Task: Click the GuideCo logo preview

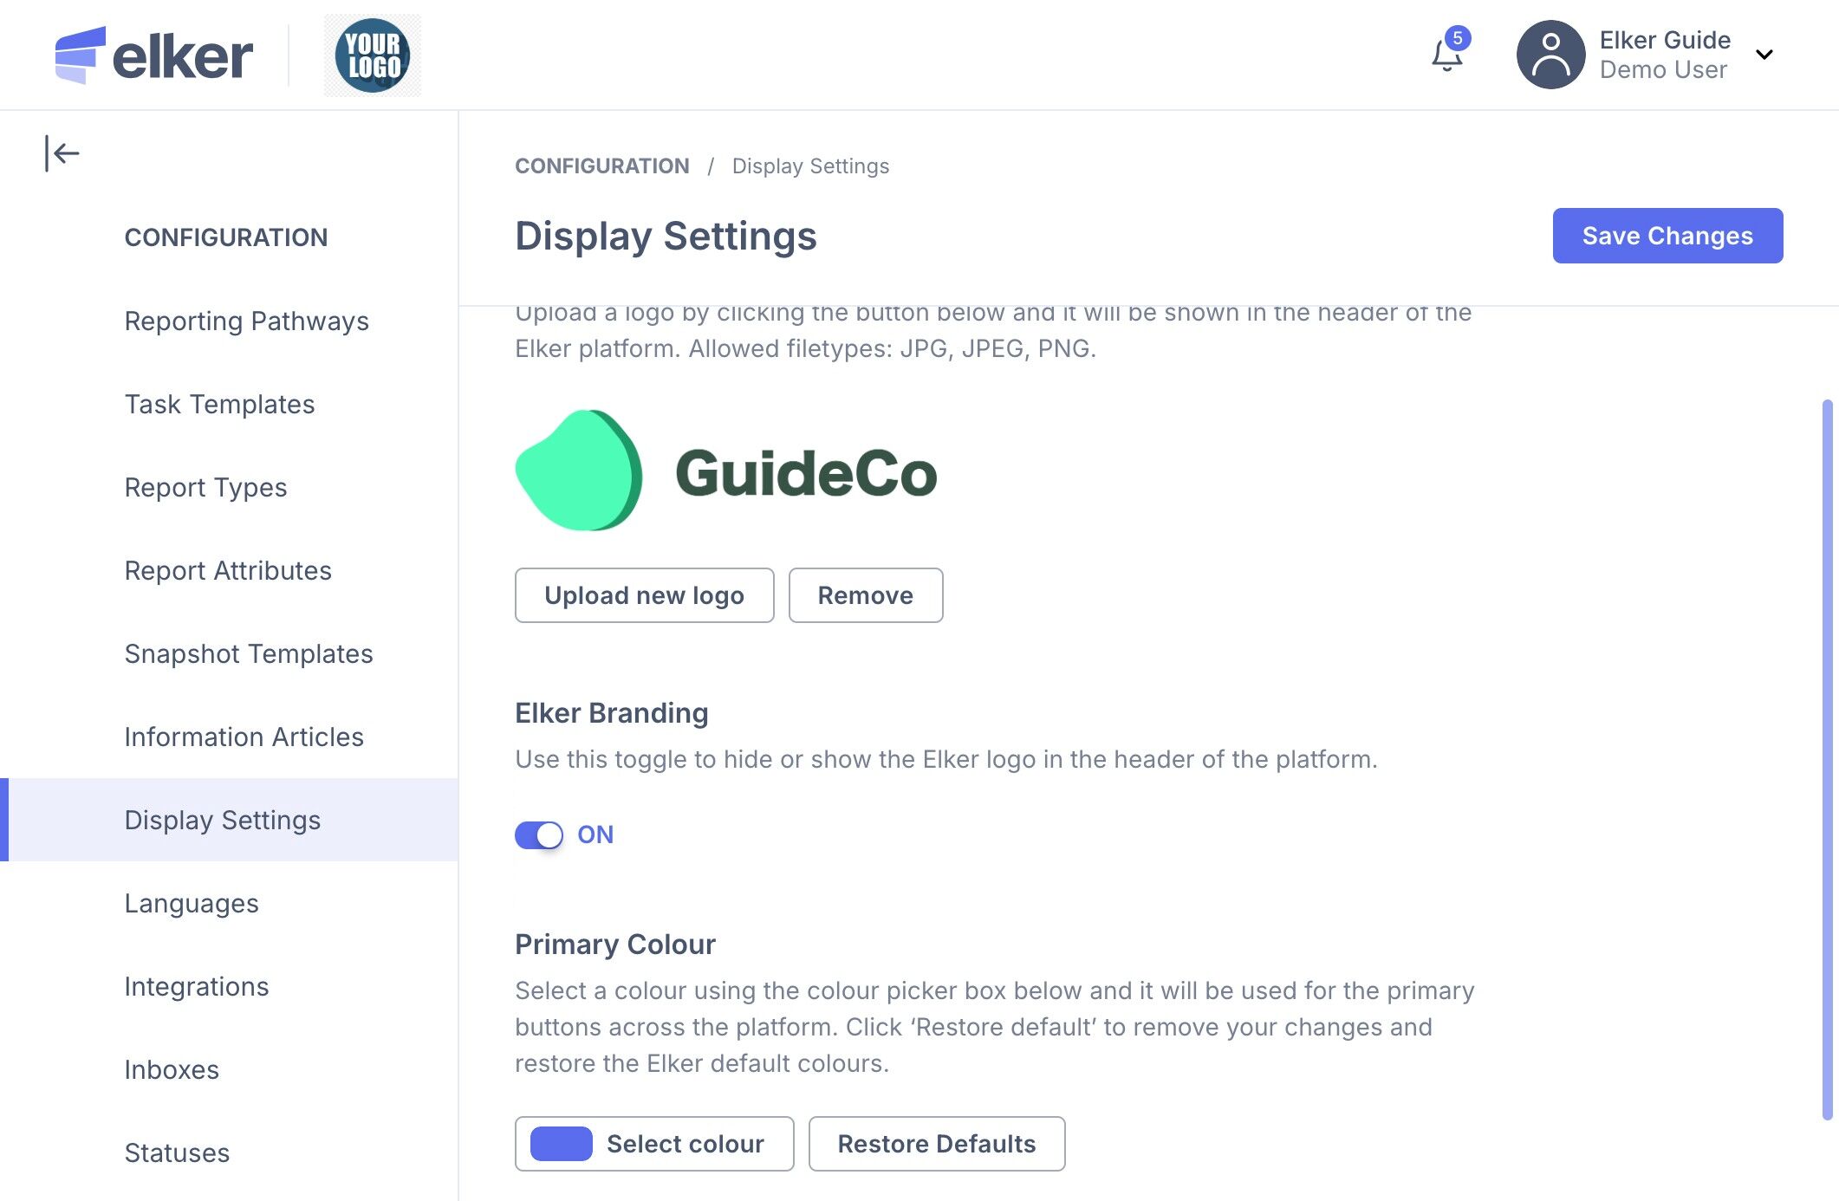Action: (x=726, y=471)
